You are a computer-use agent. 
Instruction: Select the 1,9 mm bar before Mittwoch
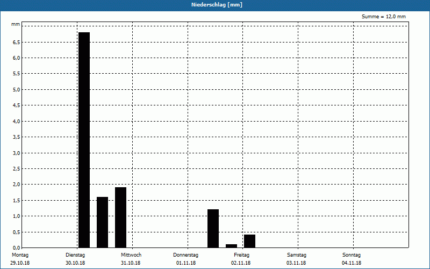tap(120, 217)
